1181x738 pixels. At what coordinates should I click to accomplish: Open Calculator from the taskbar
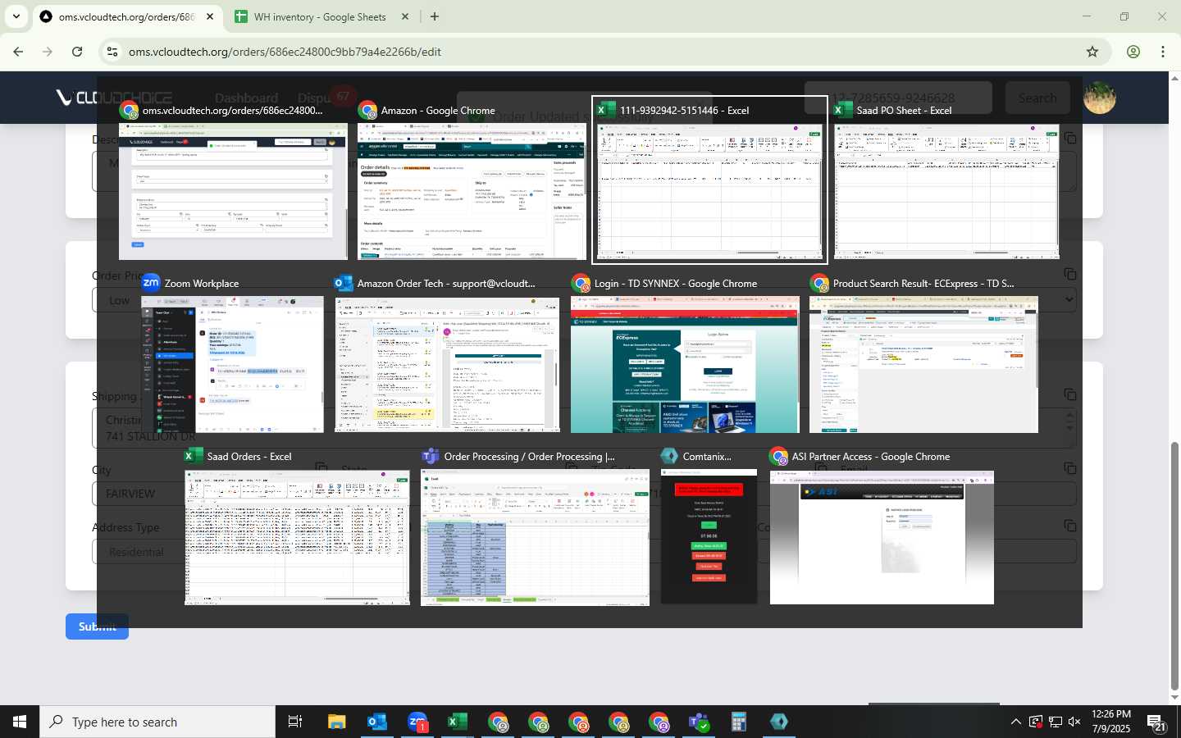point(739,722)
